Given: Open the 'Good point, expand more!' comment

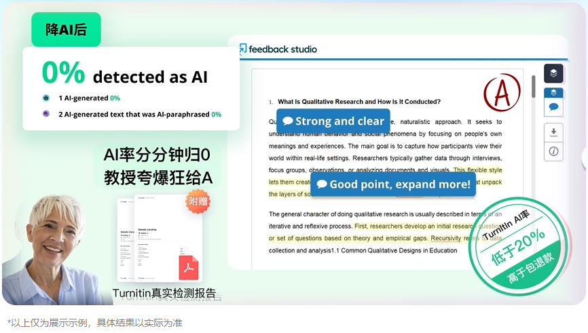Looking at the screenshot, I should [x=393, y=184].
